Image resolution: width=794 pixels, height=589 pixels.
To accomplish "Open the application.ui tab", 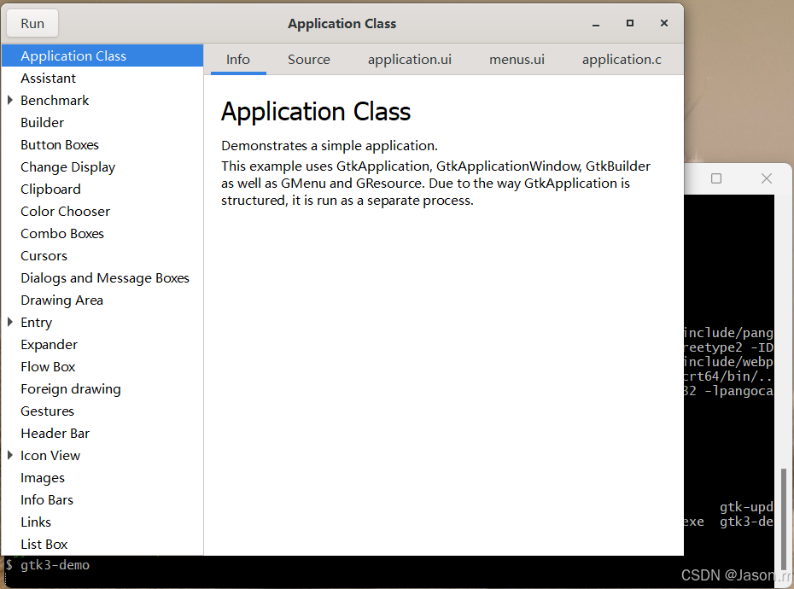I will [409, 60].
